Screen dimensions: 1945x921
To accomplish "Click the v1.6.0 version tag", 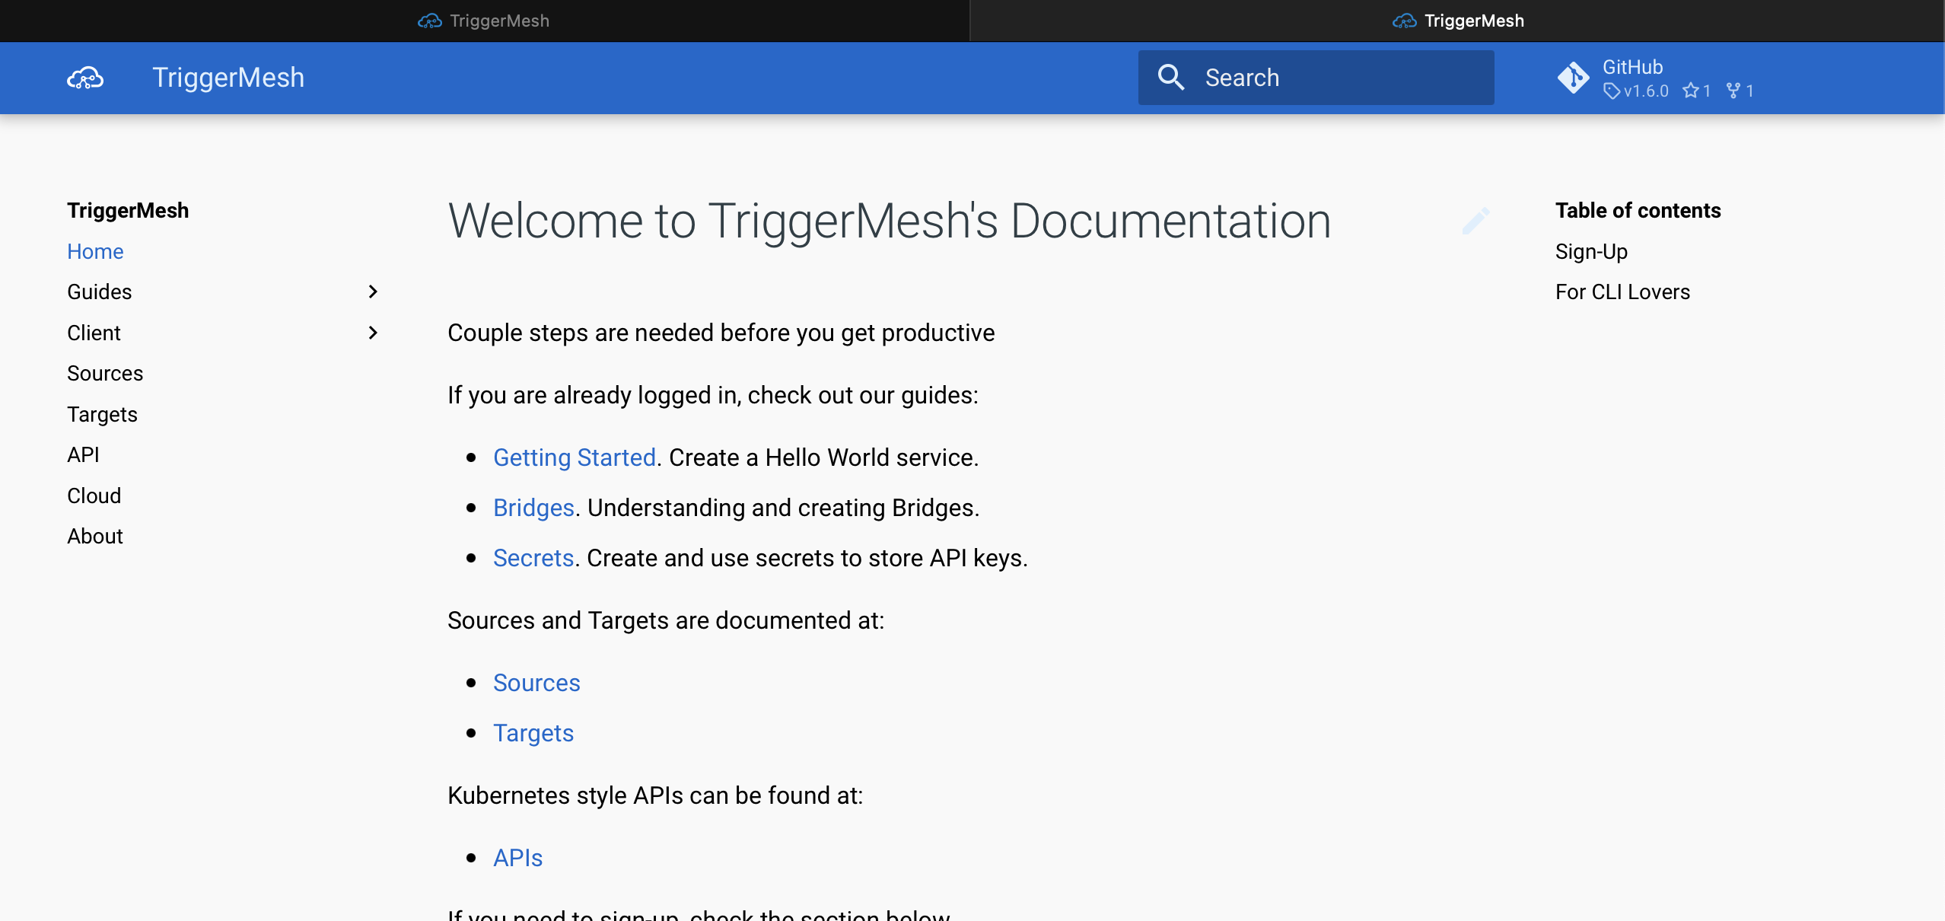I will pos(1636,91).
